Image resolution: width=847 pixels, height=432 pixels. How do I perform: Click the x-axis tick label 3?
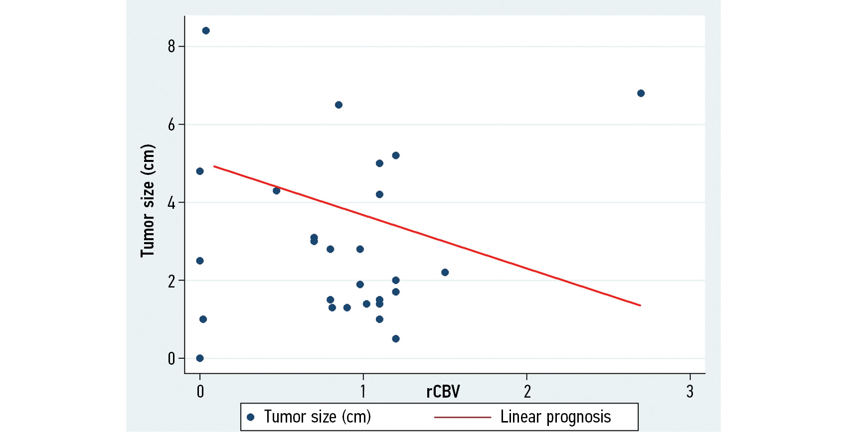click(x=690, y=392)
